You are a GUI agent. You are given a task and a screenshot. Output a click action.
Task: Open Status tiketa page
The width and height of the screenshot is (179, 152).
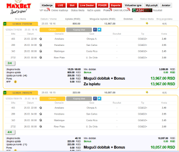(x=77, y=10)
